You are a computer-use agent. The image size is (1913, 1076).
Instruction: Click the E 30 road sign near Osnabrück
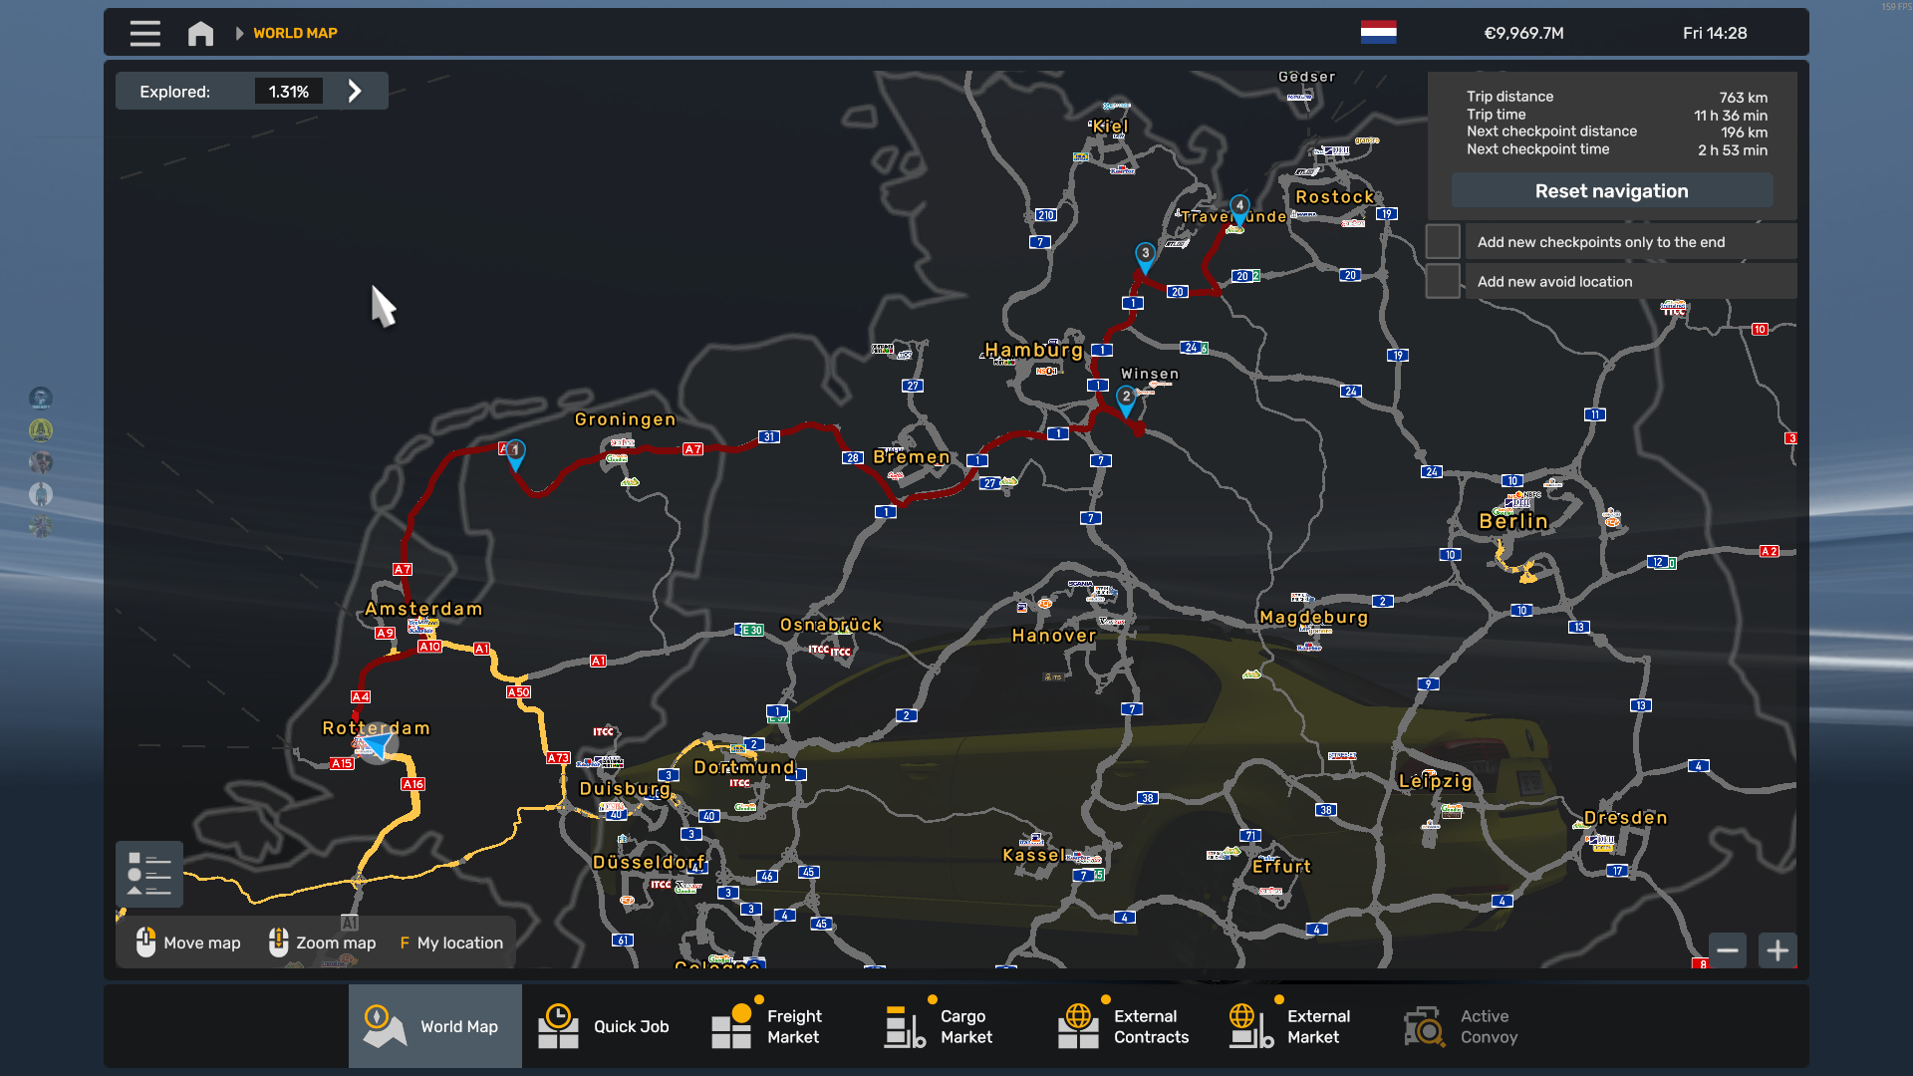point(750,631)
